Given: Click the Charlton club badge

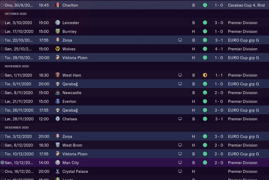Looking at the screenshot, I should click(58, 5).
